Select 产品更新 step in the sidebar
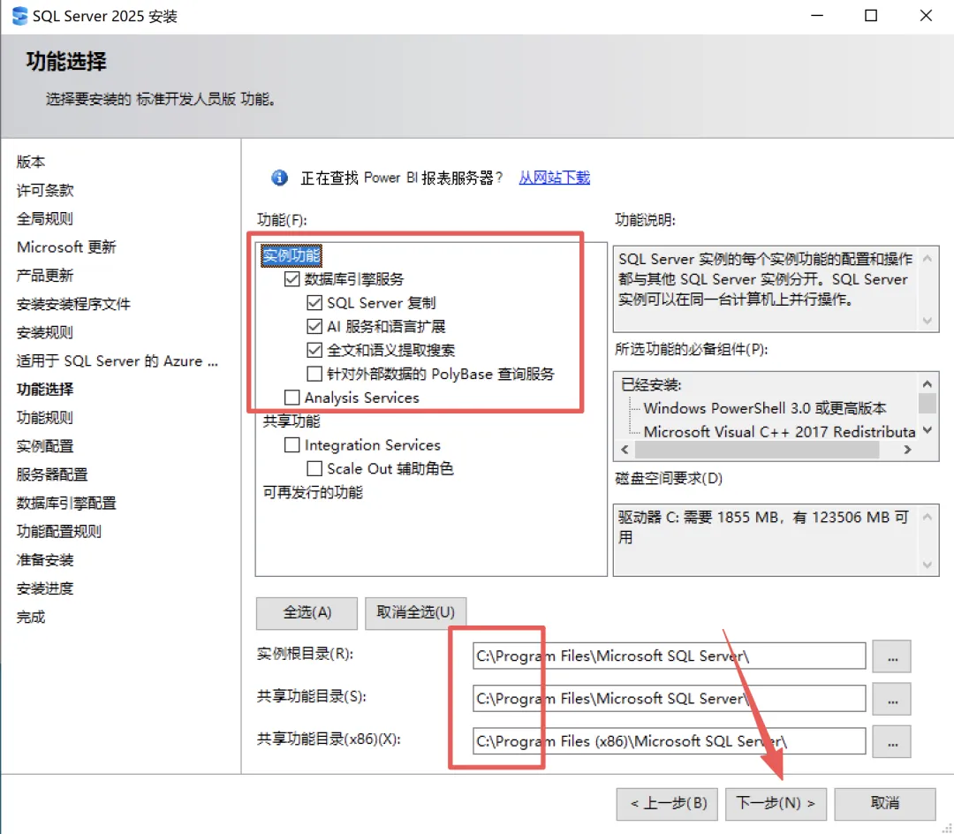Screen dimensions: 954x834 pos(45,276)
